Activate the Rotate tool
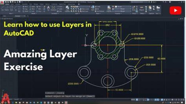Screen dimensions: 186x104 32,7
